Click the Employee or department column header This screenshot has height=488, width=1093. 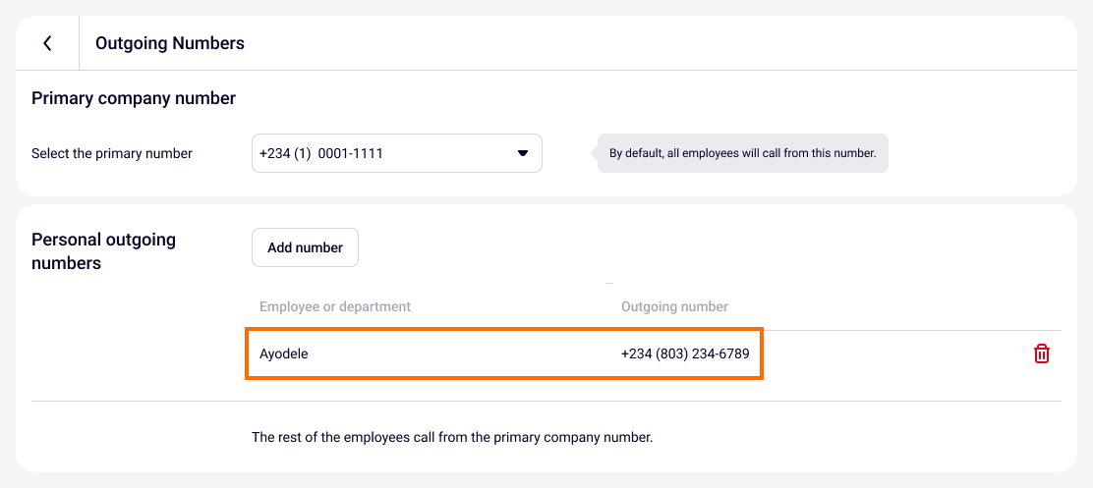(x=335, y=306)
